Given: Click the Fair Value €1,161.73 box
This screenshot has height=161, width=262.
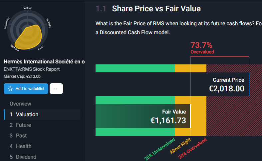Looking at the screenshot, I should click(x=143, y=116).
